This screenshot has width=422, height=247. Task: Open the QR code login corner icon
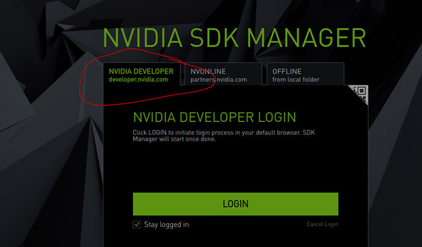click(x=360, y=93)
